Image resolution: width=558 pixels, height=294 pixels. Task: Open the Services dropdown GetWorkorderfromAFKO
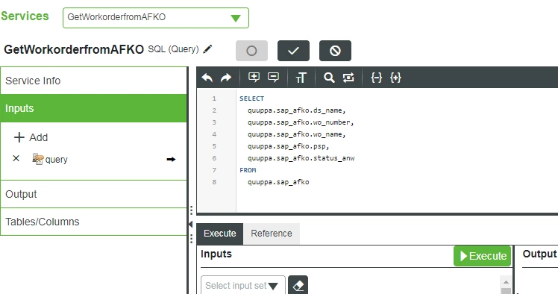(x=155, y=17)
